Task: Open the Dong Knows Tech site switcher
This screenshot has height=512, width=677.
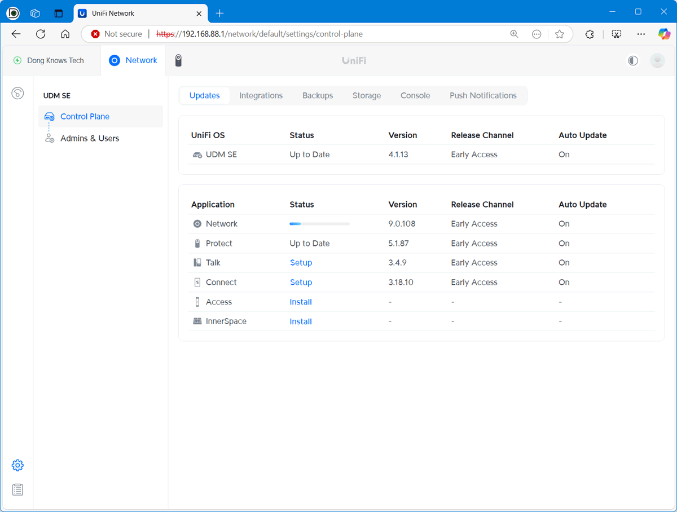Action: pos(49,60)
